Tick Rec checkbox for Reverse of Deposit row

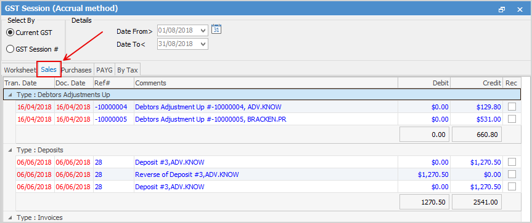(x=512, y=174)
